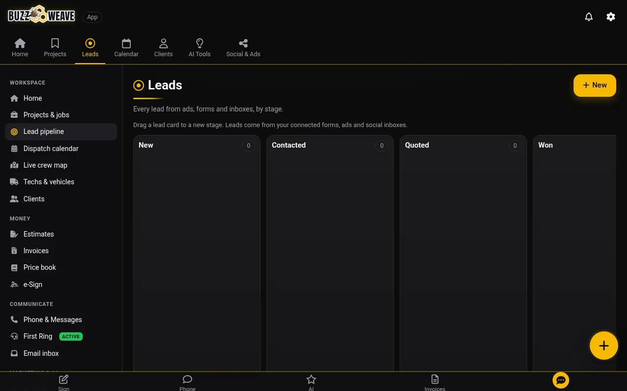Open Live crew map
The image size is (627, 391).
coord(61,165)
